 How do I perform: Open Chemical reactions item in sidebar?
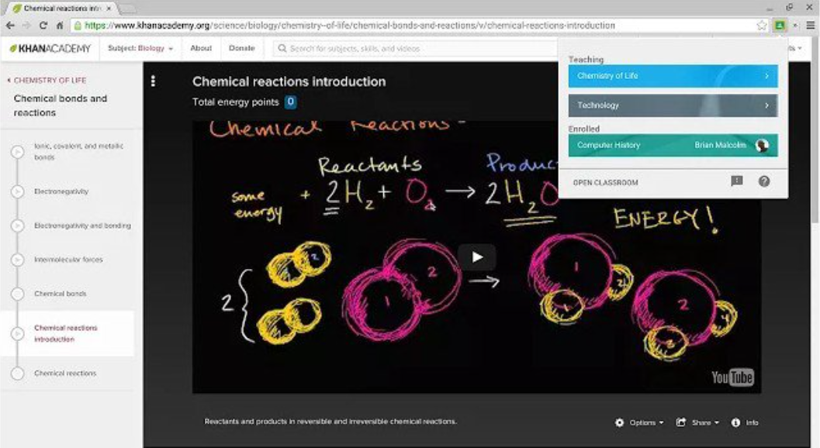[x=65, y=374]
